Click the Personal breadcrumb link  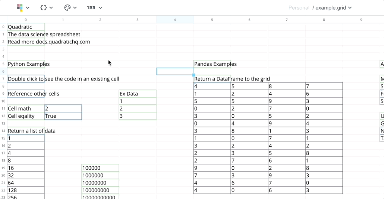[299, 8]
